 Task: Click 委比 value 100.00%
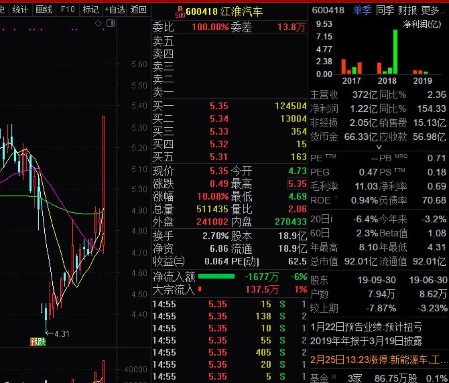coord(210,27)
